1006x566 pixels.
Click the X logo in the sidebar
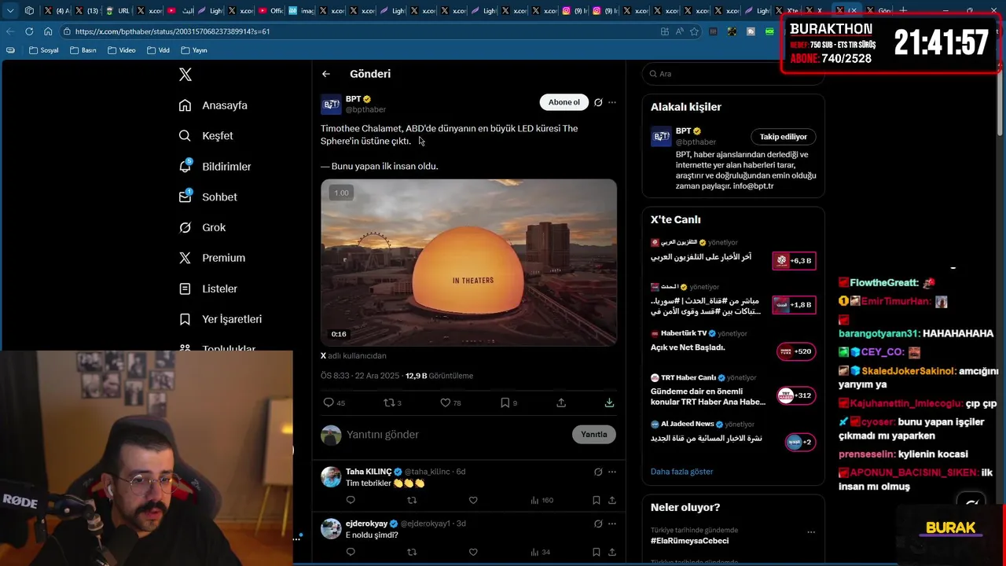coord(185,75)
